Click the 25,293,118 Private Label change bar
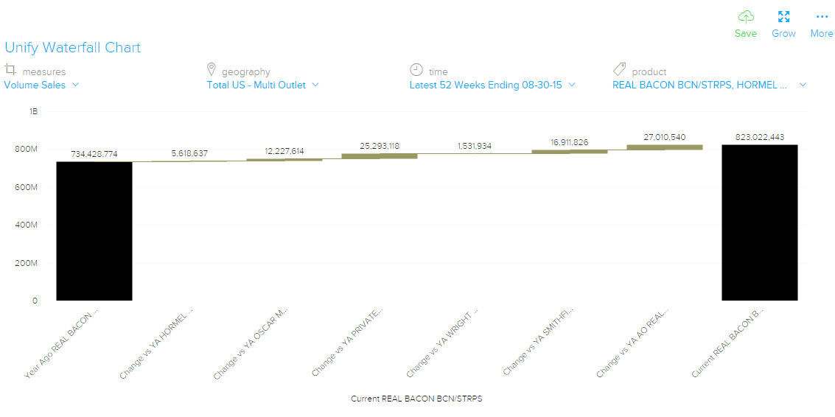Image resolution: width=835 pixels, height=417 pixels. coord(380,156)
